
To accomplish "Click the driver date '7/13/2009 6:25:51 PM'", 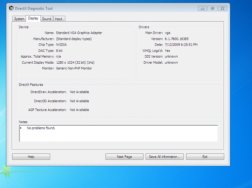I will click(181, 44).
